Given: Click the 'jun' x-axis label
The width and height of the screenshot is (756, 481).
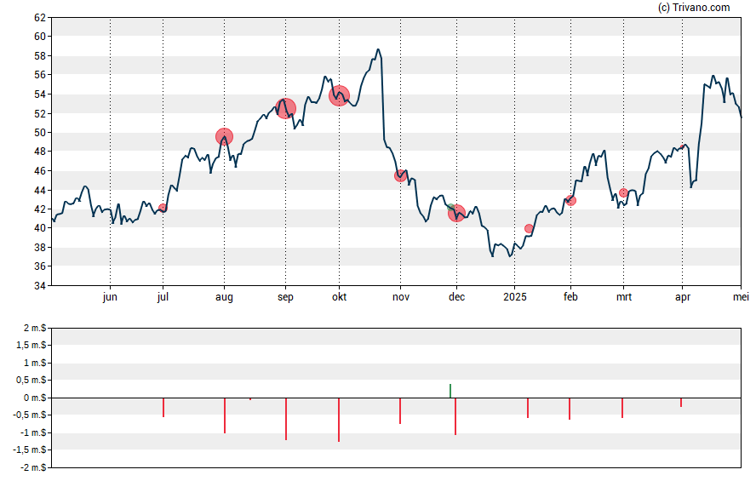Looking at the screenshot, I should coord(110,297).
